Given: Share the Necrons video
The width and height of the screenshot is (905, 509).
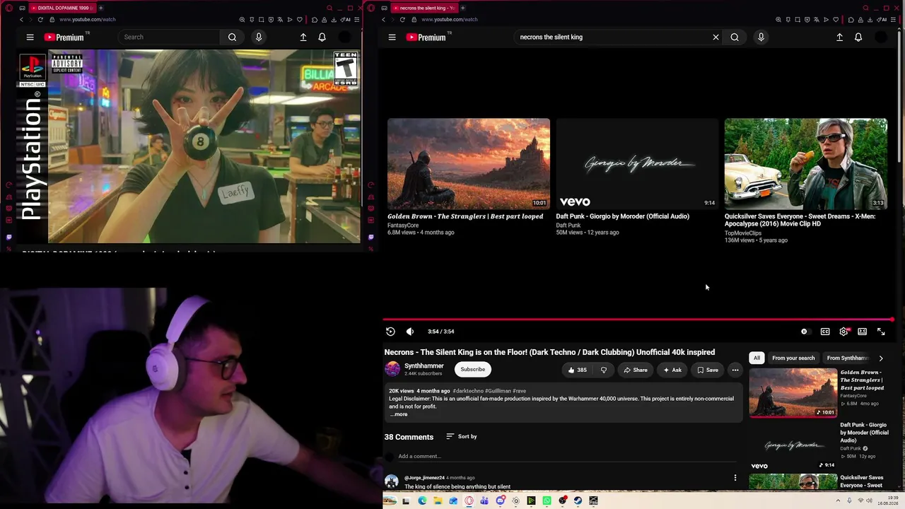Looking at the screenshot, I should pyautogui.click(x=636, y=370).
